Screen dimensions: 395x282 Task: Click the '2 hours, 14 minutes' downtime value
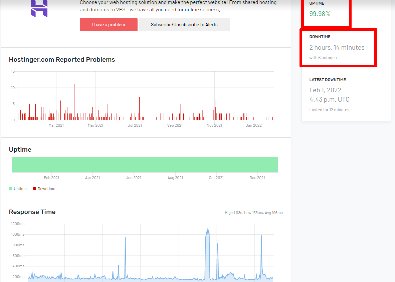337,48
